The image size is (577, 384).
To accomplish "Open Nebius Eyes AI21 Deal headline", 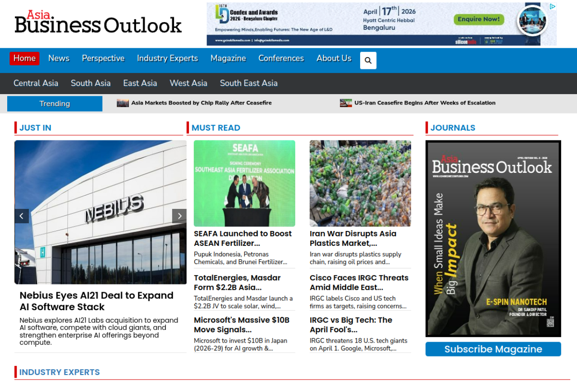I will [x=96, y=301].
